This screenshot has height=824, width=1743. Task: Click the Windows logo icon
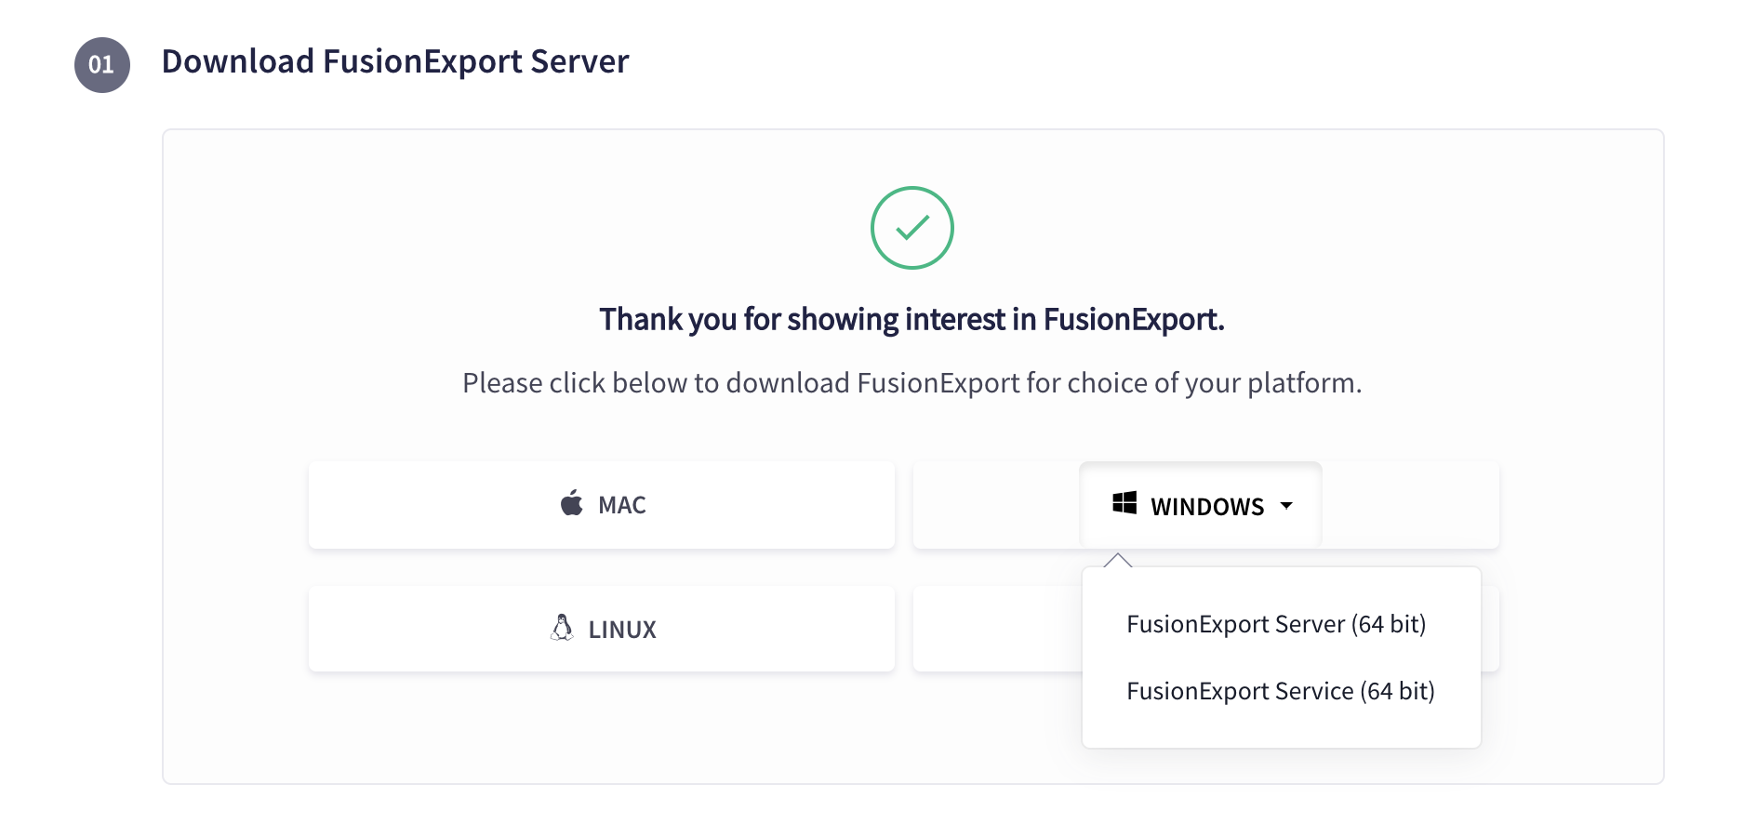pos(1124,503)
